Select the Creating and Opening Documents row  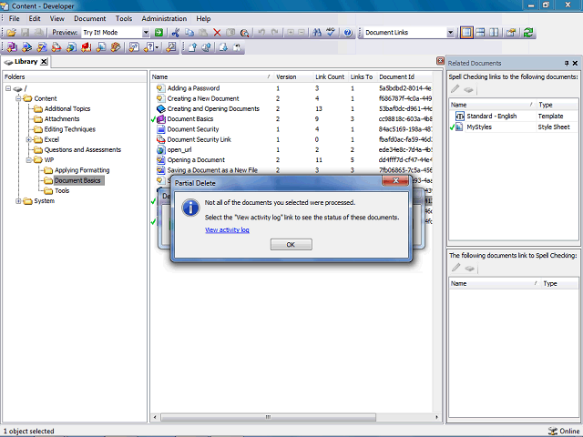213,109
